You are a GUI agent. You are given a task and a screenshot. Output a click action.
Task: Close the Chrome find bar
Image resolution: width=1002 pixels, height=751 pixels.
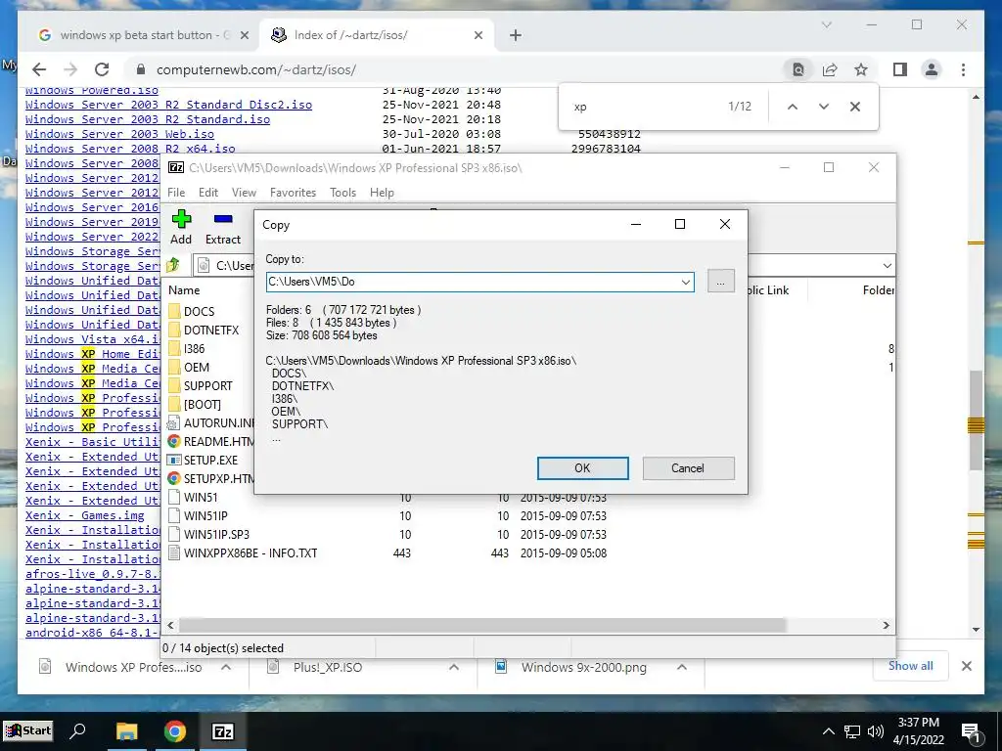tap(855, 107)
